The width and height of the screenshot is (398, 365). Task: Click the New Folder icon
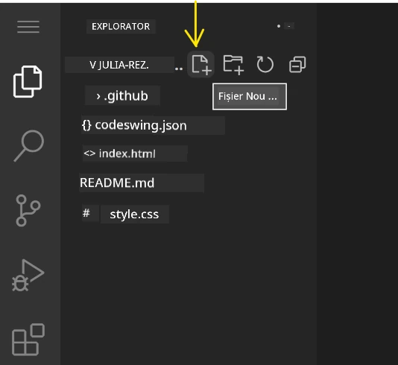point(233,65)
